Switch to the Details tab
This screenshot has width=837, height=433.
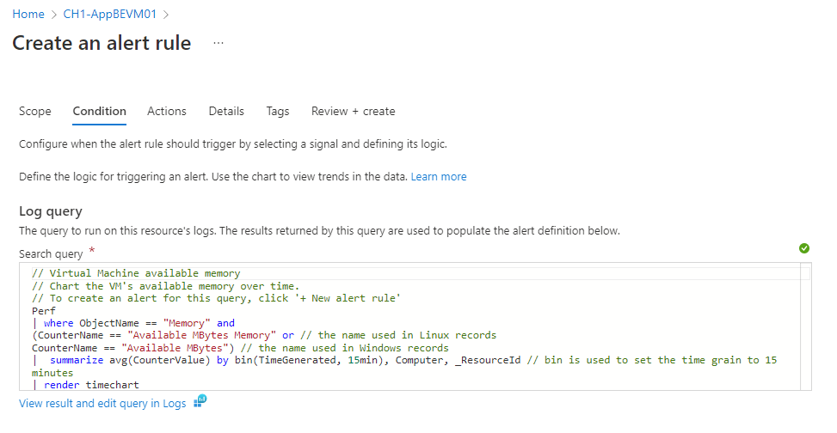point(226,111)
